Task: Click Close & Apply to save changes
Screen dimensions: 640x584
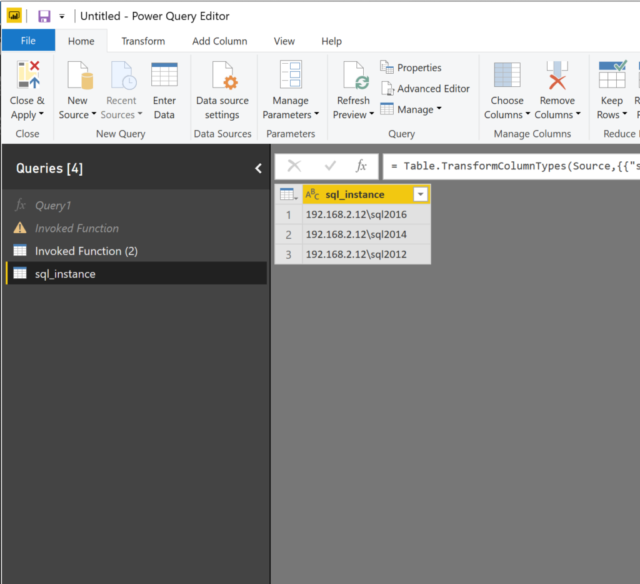Action: tap(27, 89)
